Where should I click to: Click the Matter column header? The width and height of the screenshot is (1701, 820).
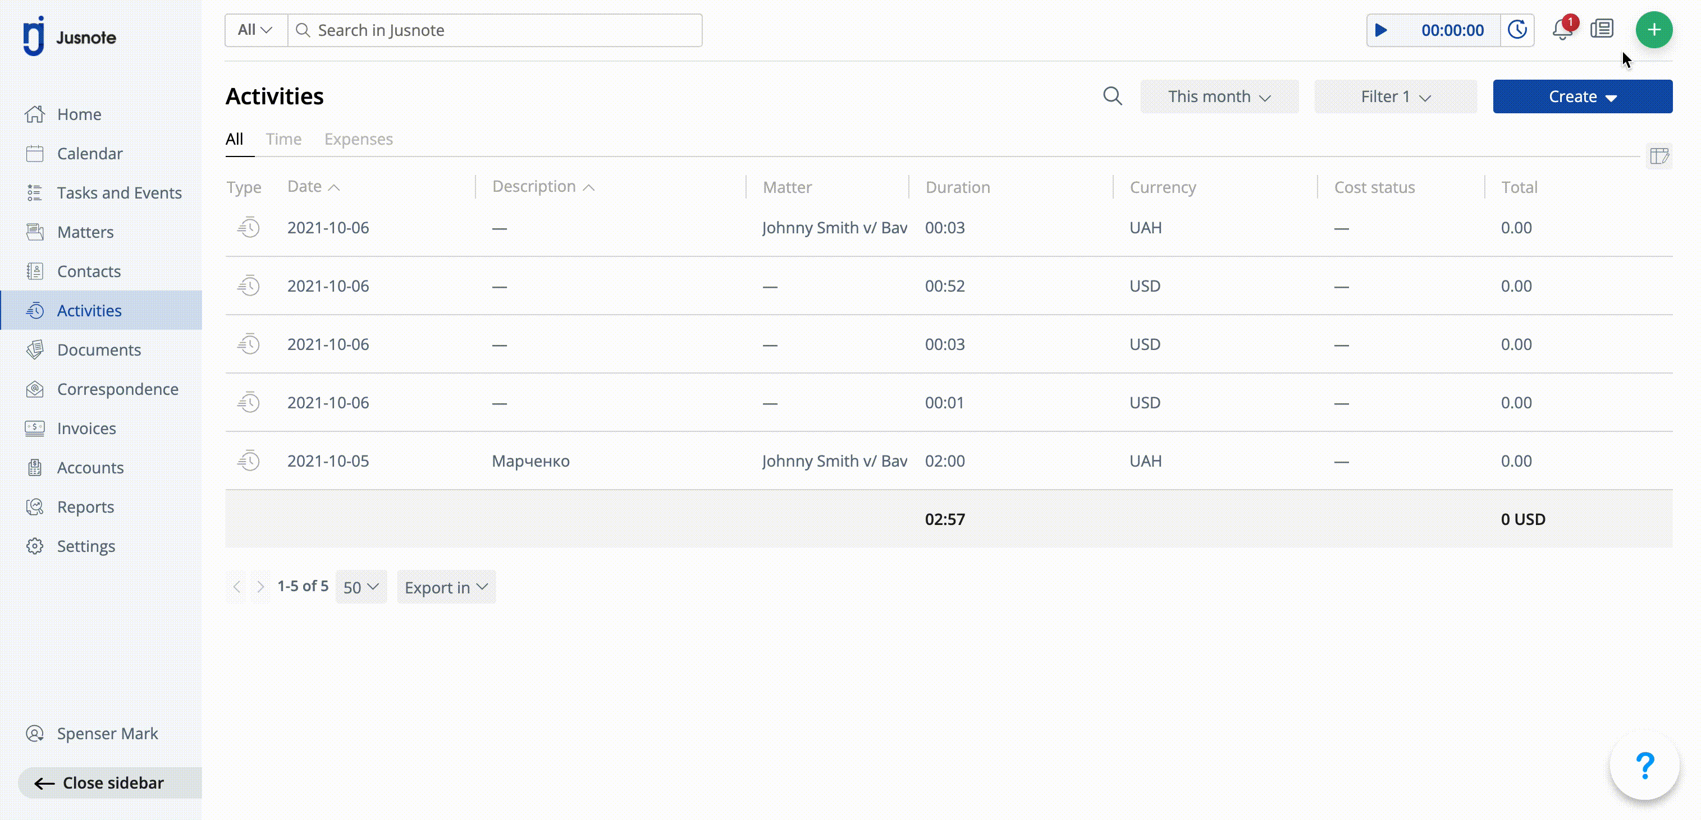(x=787, y=187)
